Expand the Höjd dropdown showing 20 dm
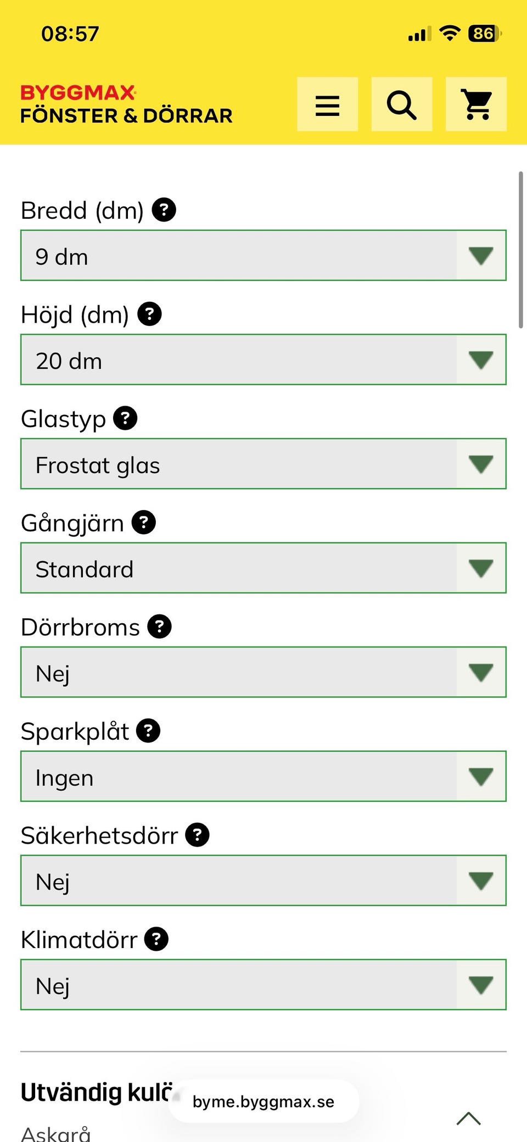The width and height of the screenshot is (527, 1142). [263, 360]
